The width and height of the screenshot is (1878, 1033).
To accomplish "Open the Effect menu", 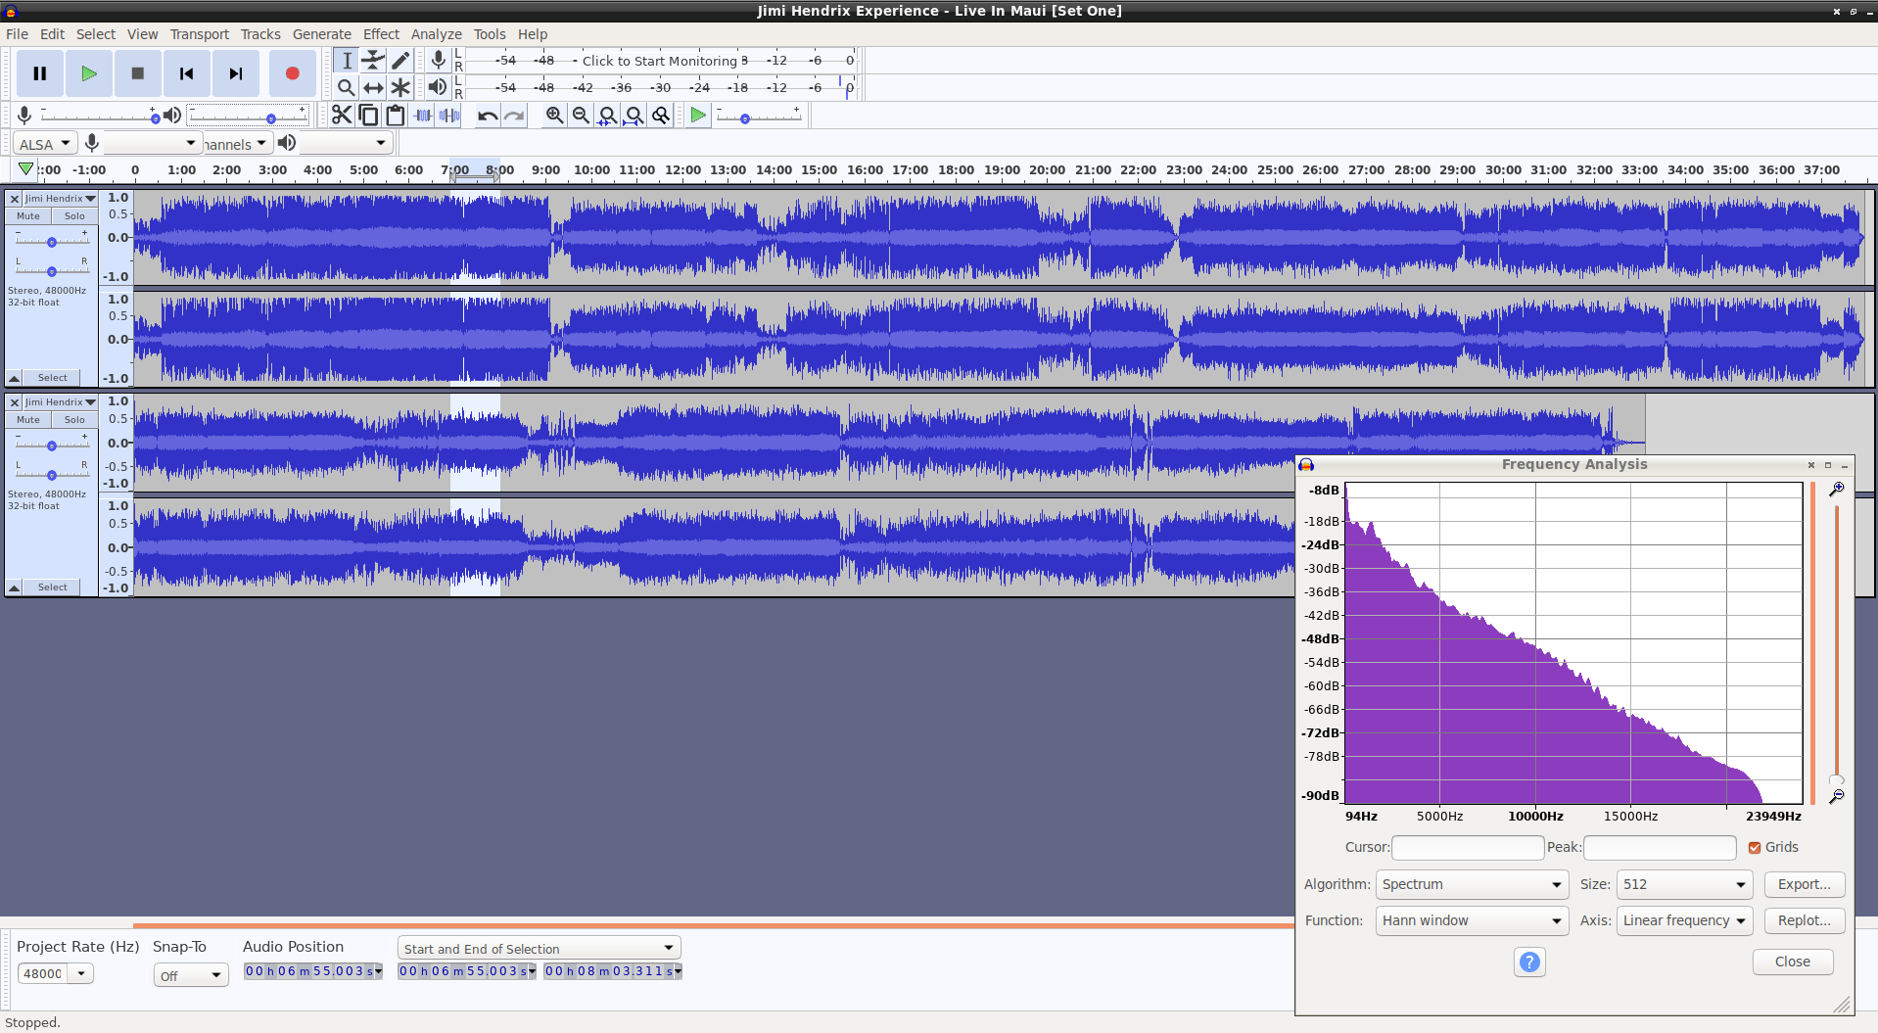I will coord(381,34).
